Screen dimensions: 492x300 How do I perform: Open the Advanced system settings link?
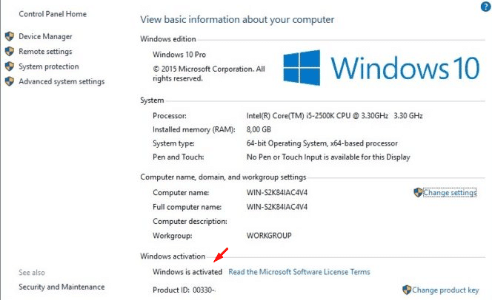point(61,81)
